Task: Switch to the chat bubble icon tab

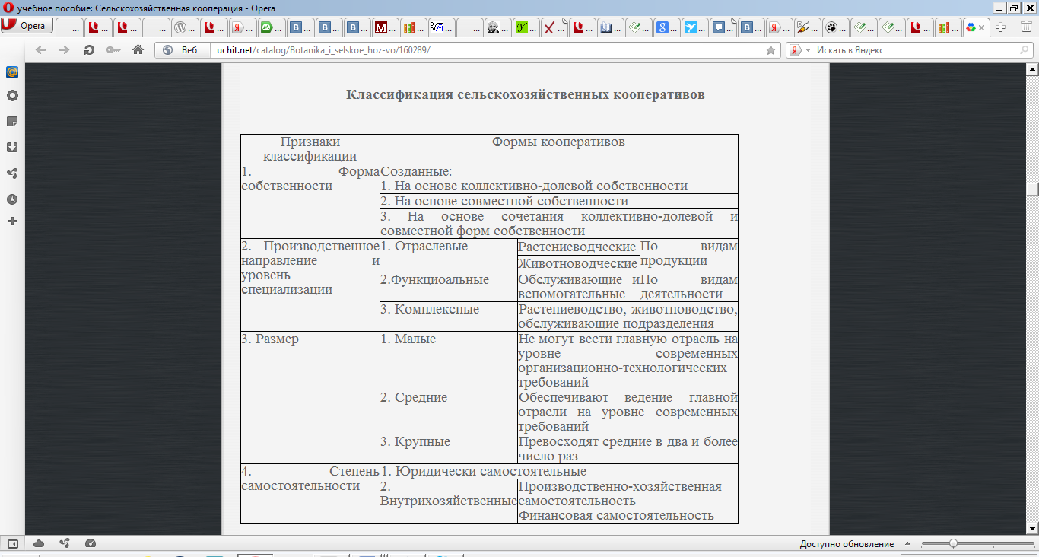Action: tap(725, 27)
